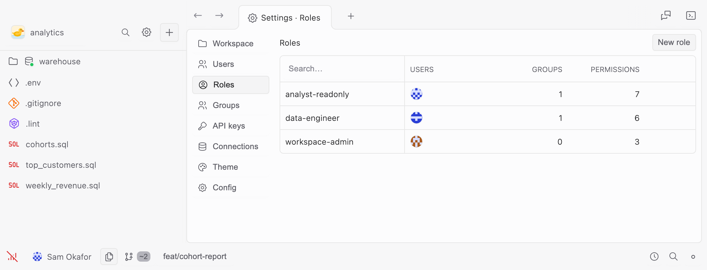
Task: Expand the warehouse folder
Action: click(13, 61)
